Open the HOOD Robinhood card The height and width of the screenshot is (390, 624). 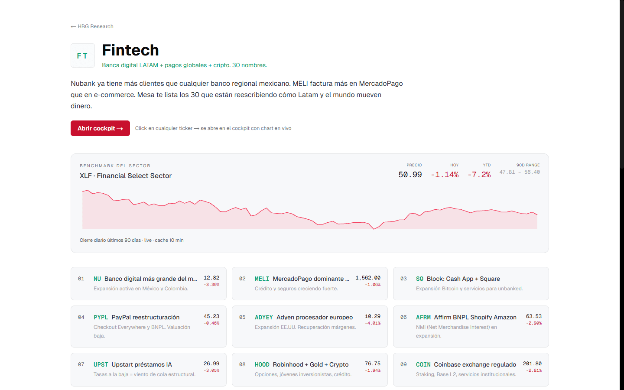coord(310,369)
